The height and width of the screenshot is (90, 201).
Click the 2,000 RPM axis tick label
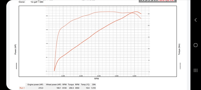(63, 76)
